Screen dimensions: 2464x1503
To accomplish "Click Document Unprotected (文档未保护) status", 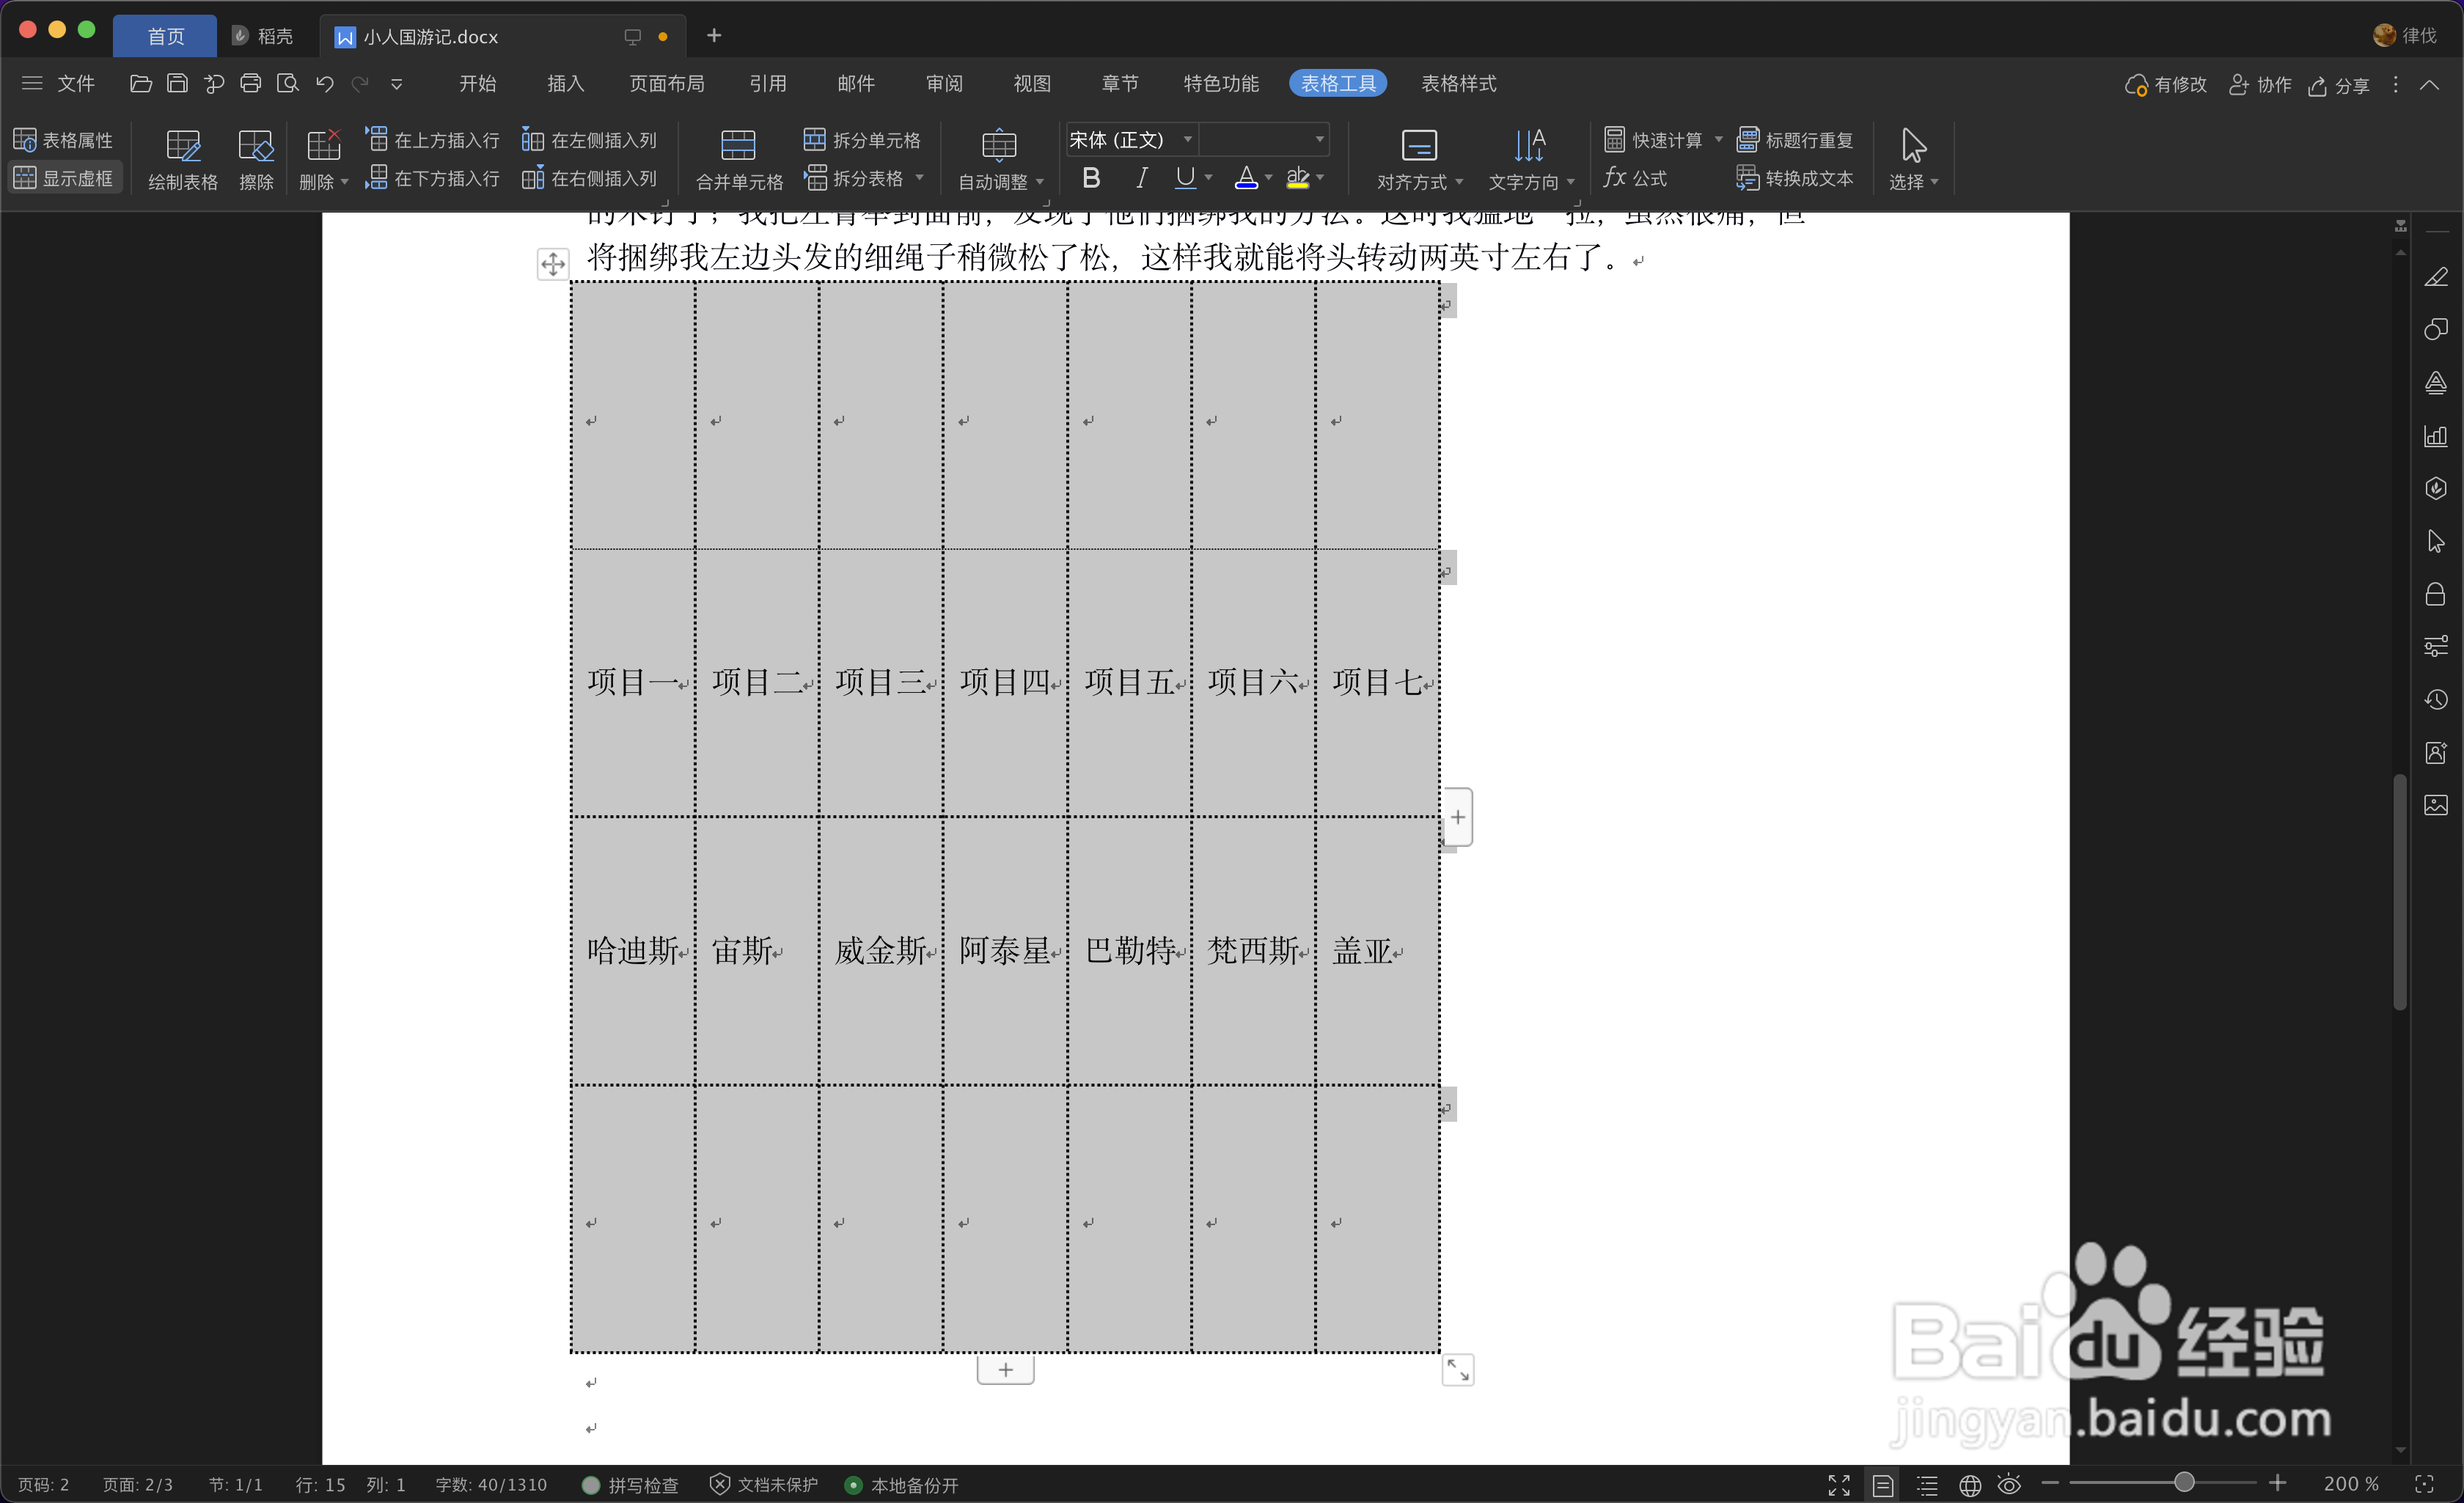I will point(765,1485).
